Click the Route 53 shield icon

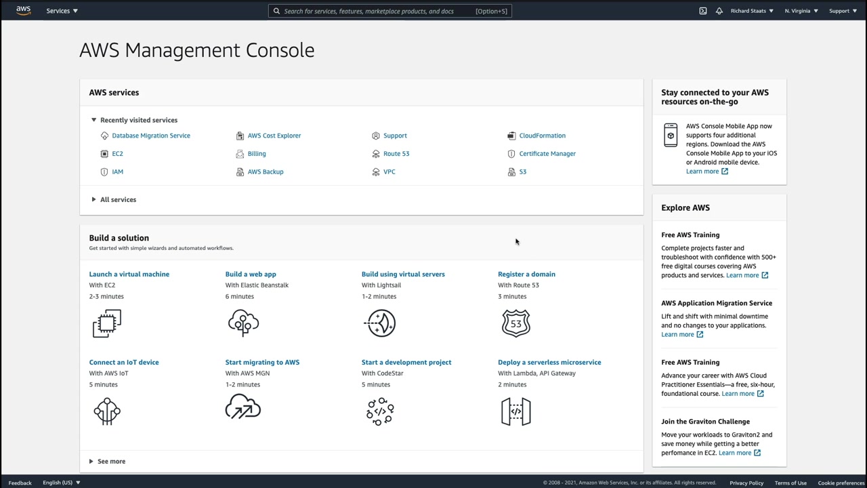pyautogui.click(x=515, y=323)
